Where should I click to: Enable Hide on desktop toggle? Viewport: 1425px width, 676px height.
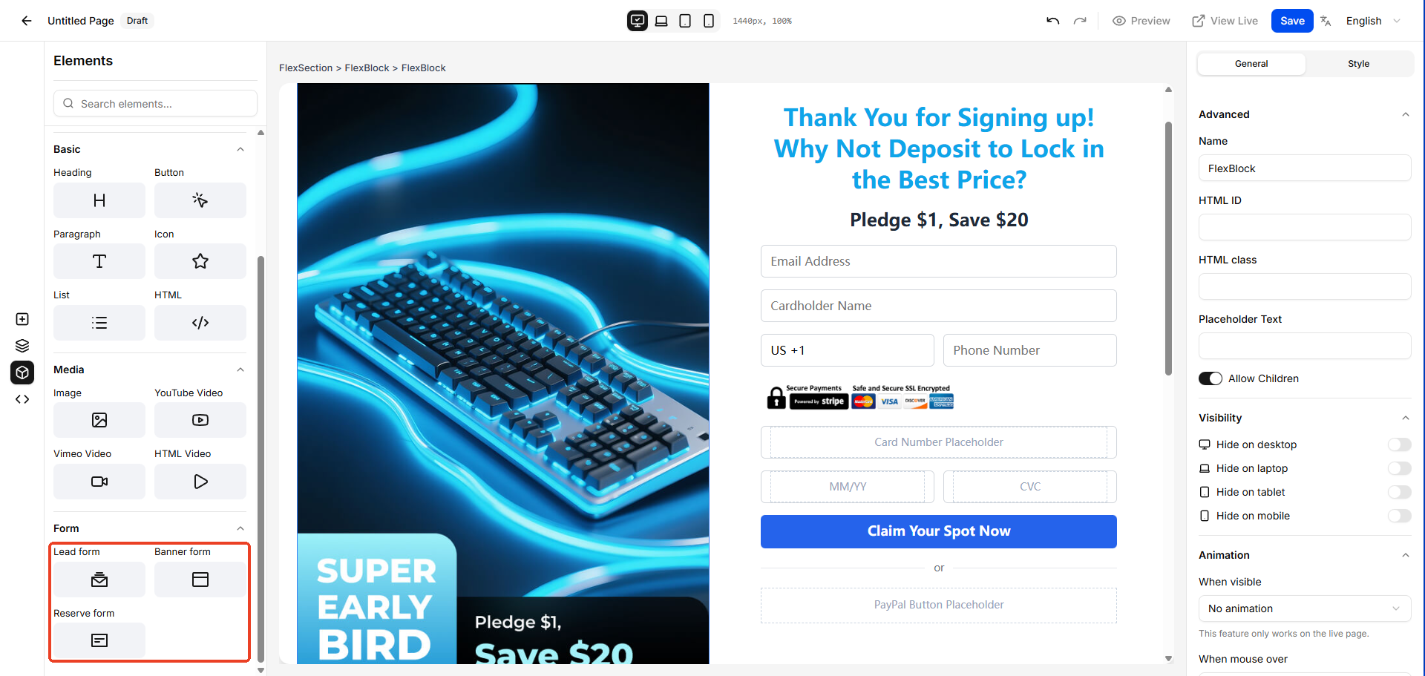(1399, 444)
